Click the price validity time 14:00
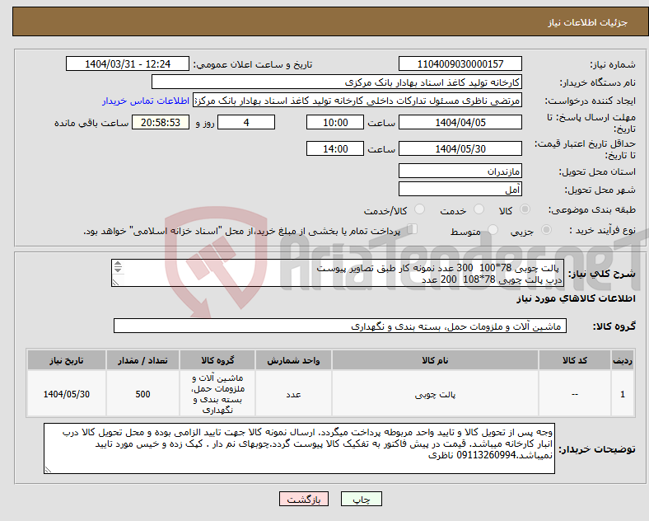649x521 pixels. click(335, 148)
